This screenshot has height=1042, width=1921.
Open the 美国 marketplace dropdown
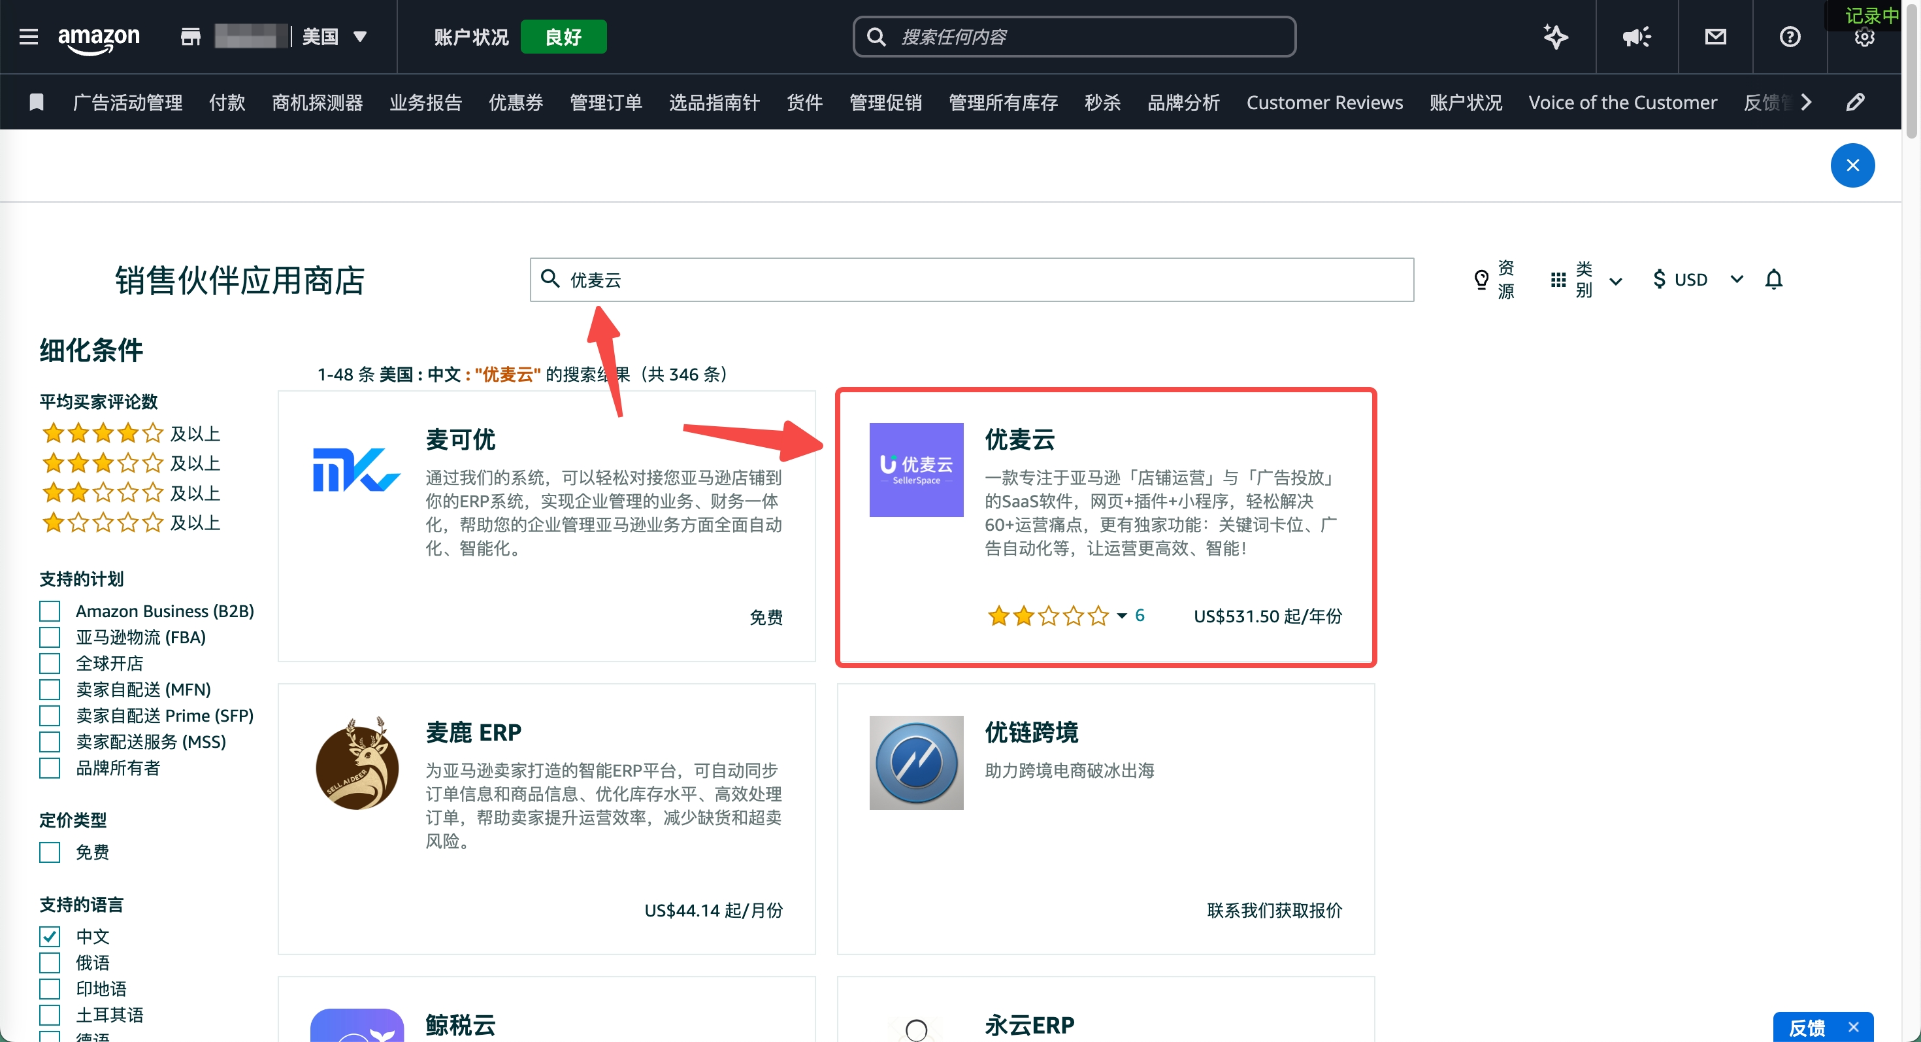[335, 37]
